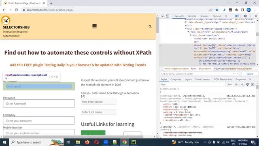Click the issues counter badge
The image size is (259, 146).
(237, 16)
